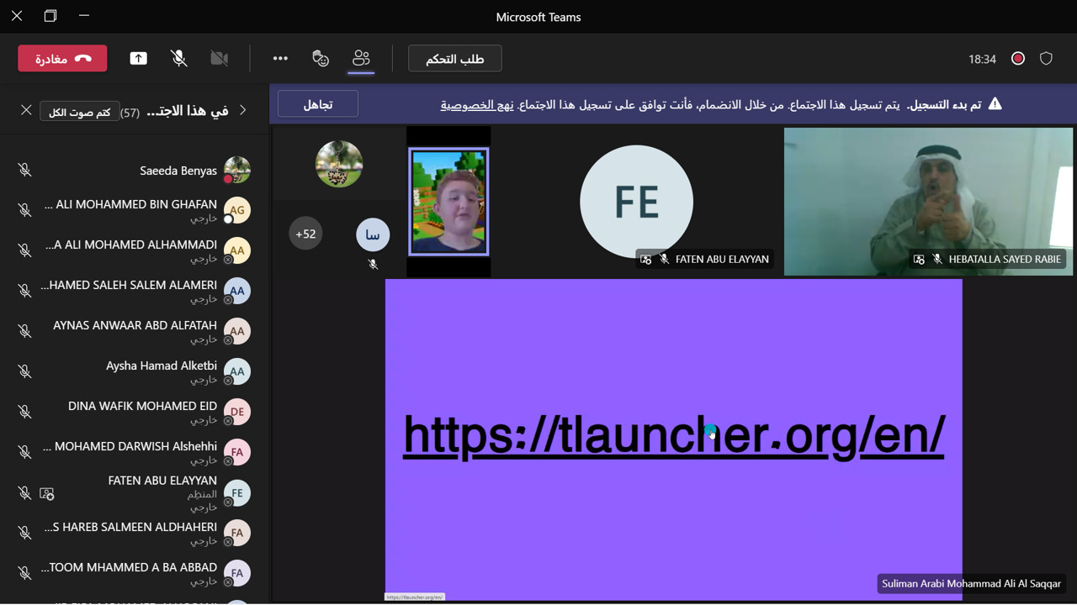Select participant Aysha Hamad Alketbi

(x=162, y=366)
